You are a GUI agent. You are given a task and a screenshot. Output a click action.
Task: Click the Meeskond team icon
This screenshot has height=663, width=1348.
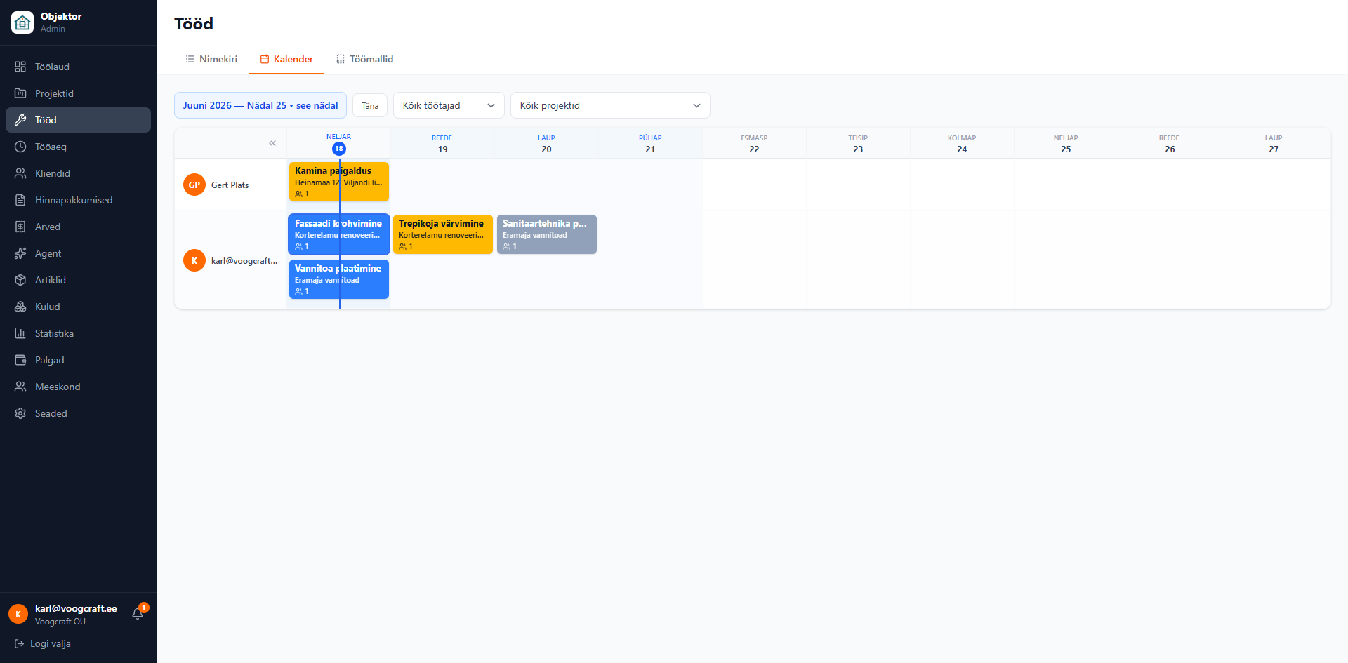(x=20, y=387)
